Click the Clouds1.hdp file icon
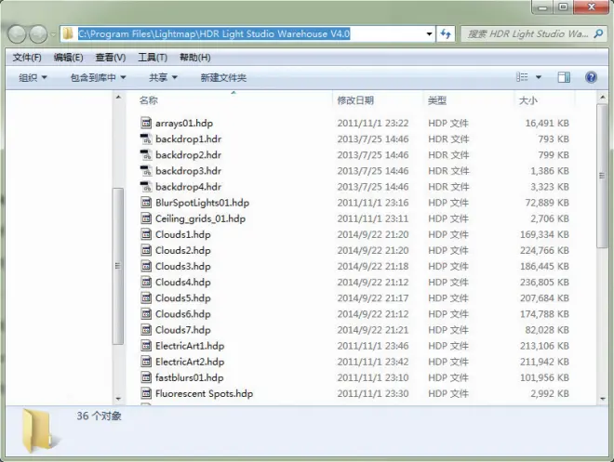 (x=146, y=234)
